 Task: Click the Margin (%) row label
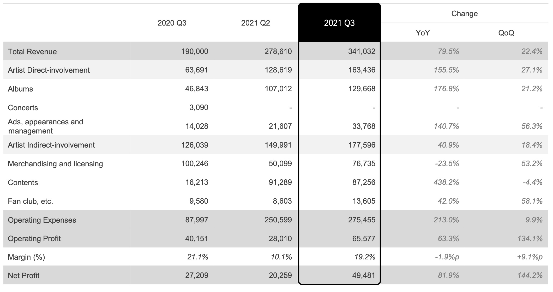point(26,257)
